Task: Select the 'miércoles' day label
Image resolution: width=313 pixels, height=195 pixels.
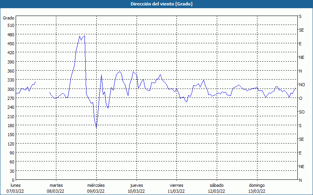Action: pos(96,185)
